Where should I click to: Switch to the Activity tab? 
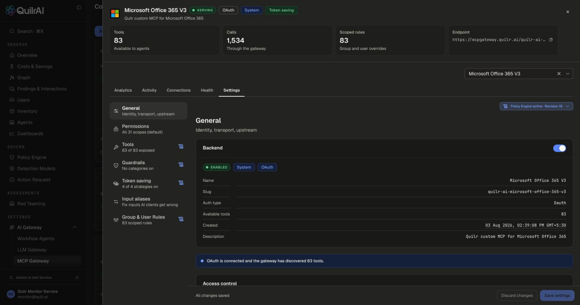(149, 90)
